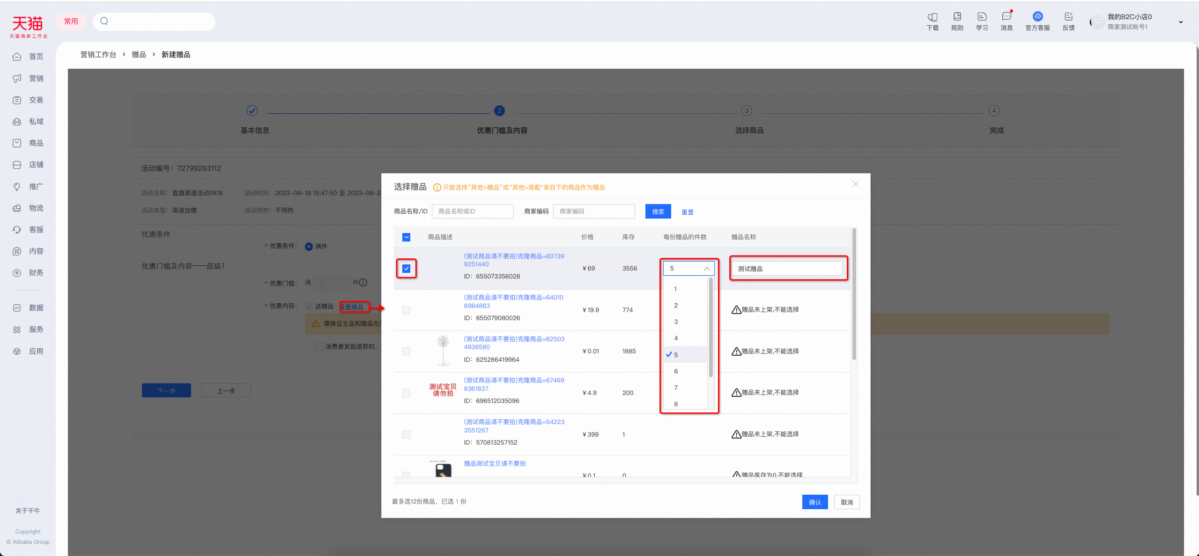Click the 重置 reset link

[687, 212]
